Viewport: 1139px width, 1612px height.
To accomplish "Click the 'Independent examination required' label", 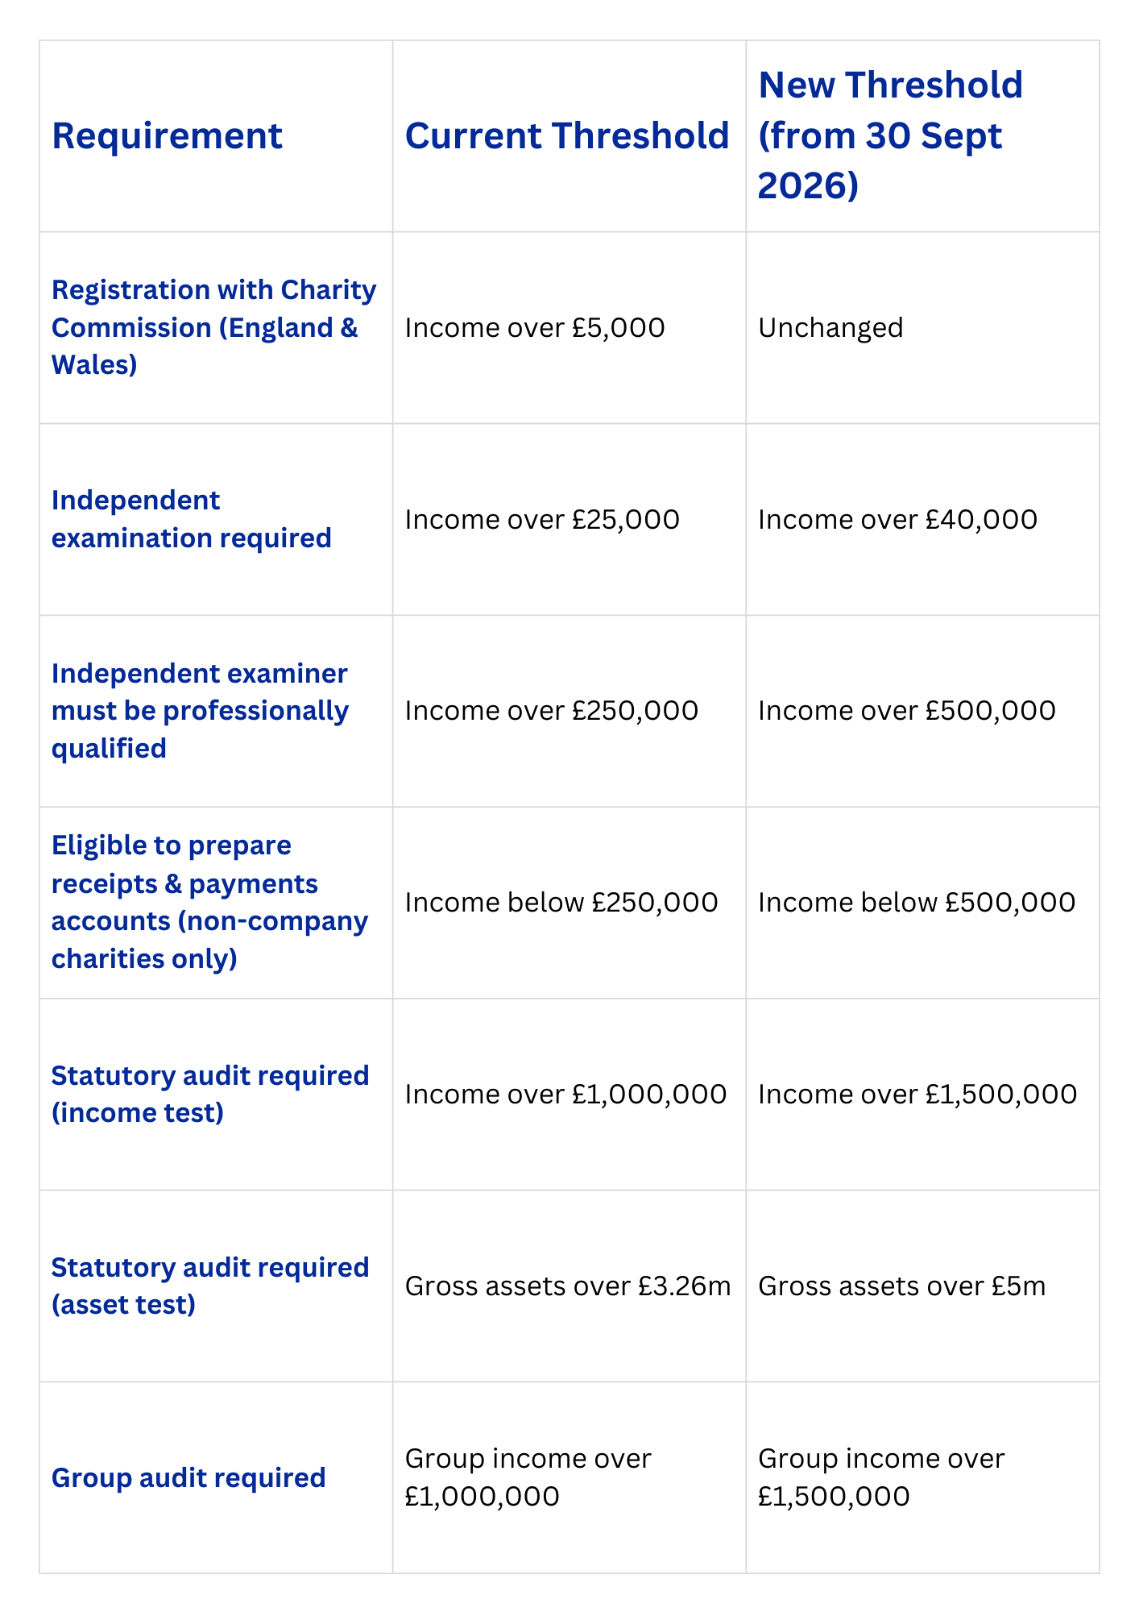I will pyautogui.click(x=191, y=519).
